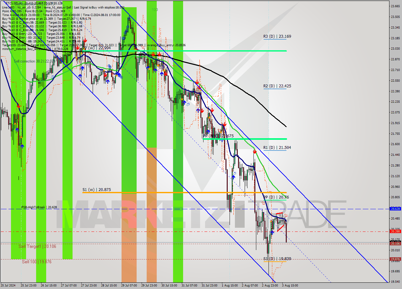Select the R3 (D) | 23.169 pivot label

pyautogui.click(x=277, y=36)
